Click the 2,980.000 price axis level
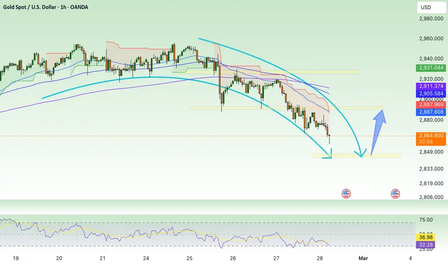 (431, 19)
